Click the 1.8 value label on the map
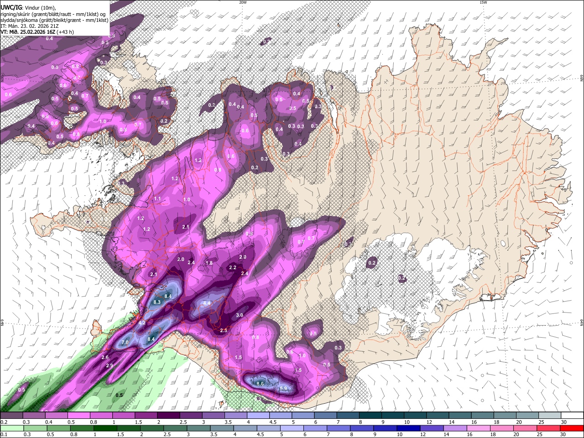 [209, 263]
